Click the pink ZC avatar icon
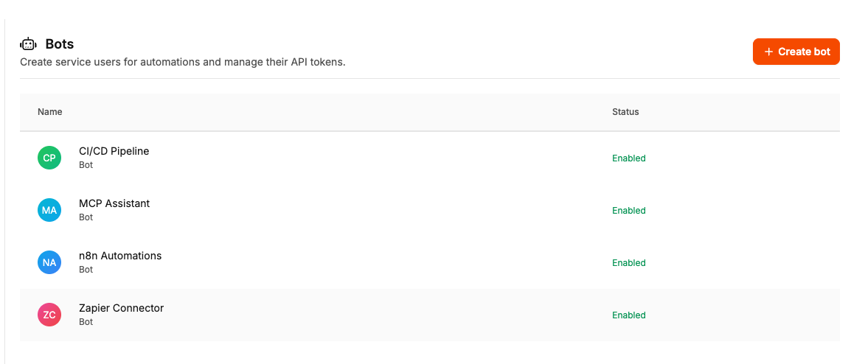Viewport: 865px width, 364px height. pos(49,315)
